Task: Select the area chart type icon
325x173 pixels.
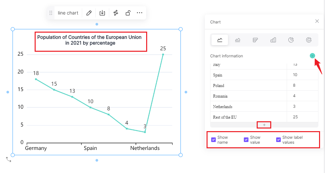Action: [x=238, y=40]
